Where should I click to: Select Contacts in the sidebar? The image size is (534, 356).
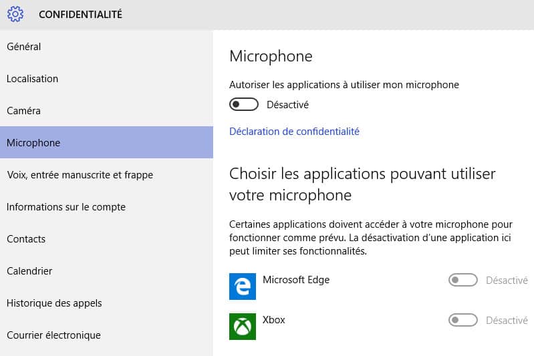click(x=106, y=239)
